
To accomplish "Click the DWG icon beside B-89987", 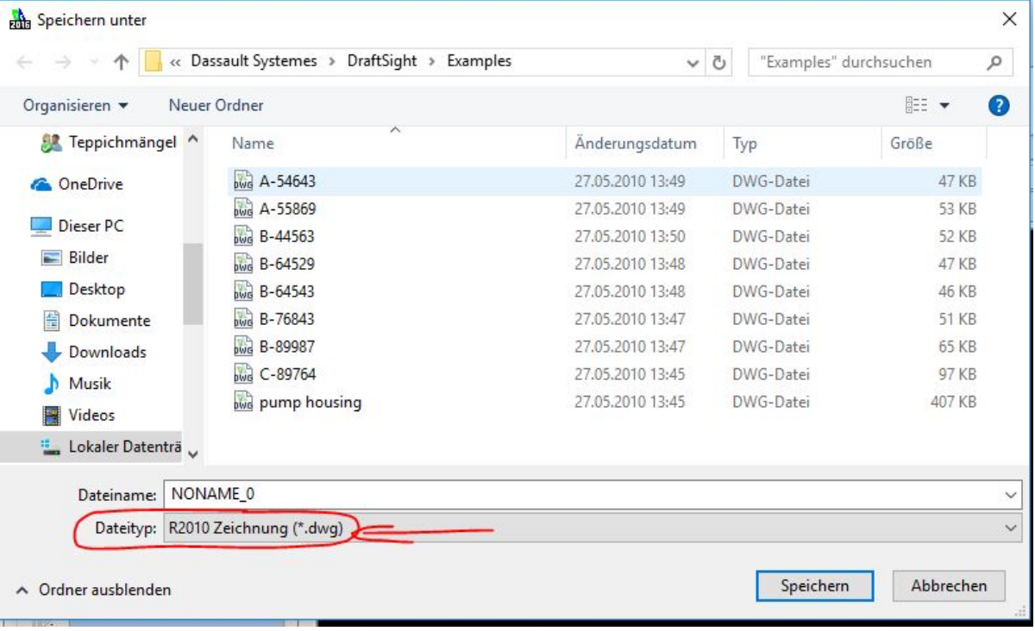I will click(x=242, y=347).
